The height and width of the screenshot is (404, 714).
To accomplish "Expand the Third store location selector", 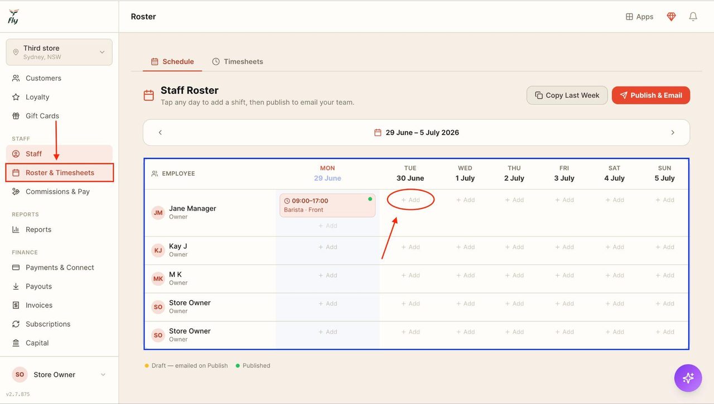I will point(59,52).
